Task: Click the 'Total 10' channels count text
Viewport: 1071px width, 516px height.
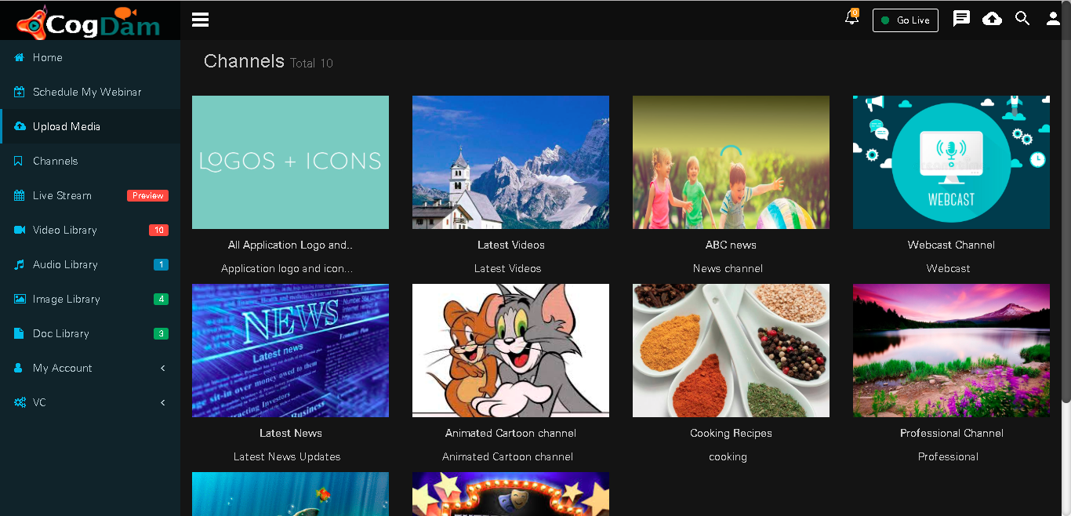Action: pyautogui.click(x=311, y=63)
